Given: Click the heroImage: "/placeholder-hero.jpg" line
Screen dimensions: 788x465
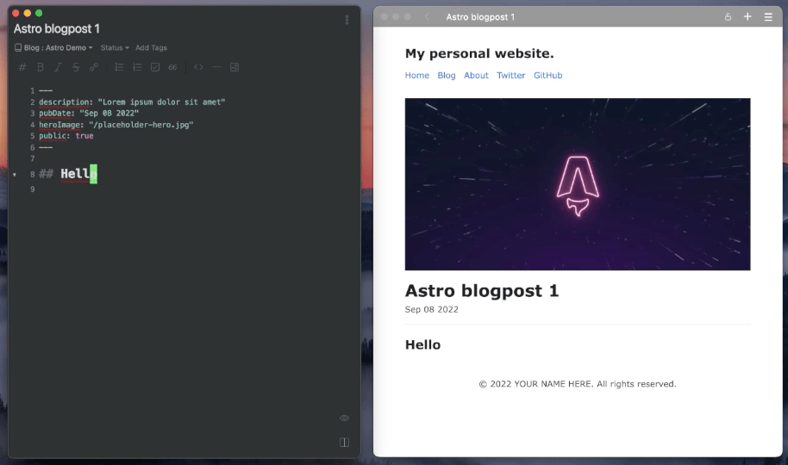Looking at the screenshot, I should 116,125.
